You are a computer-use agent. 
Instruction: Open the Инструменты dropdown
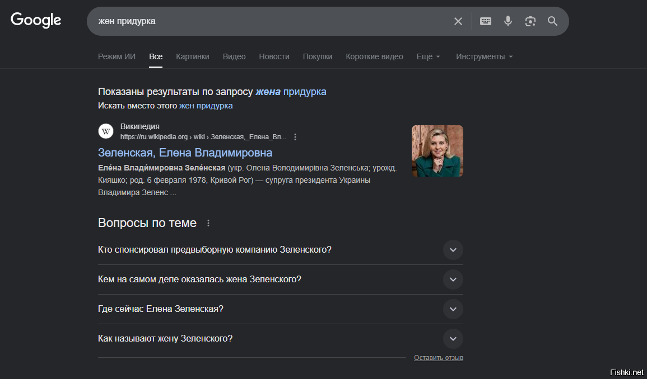(x=484, y=56)
